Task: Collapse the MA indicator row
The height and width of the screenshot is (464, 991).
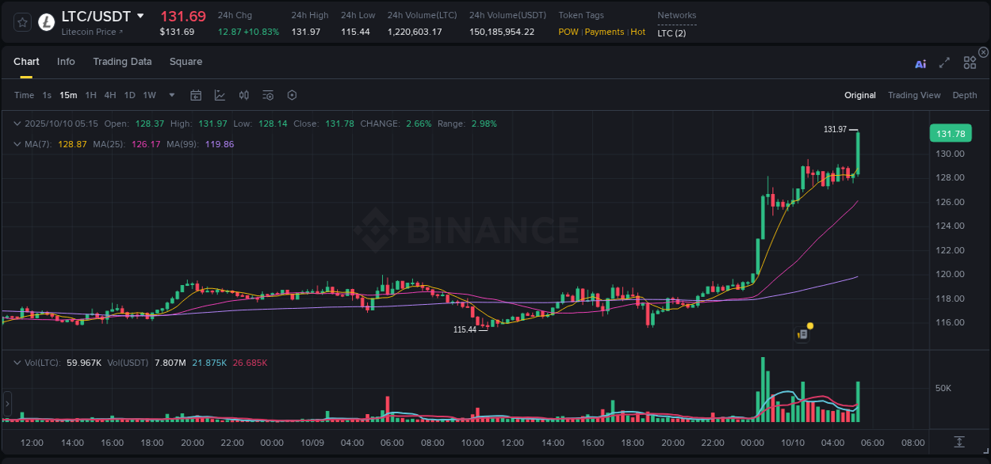Action: (17, 144)
